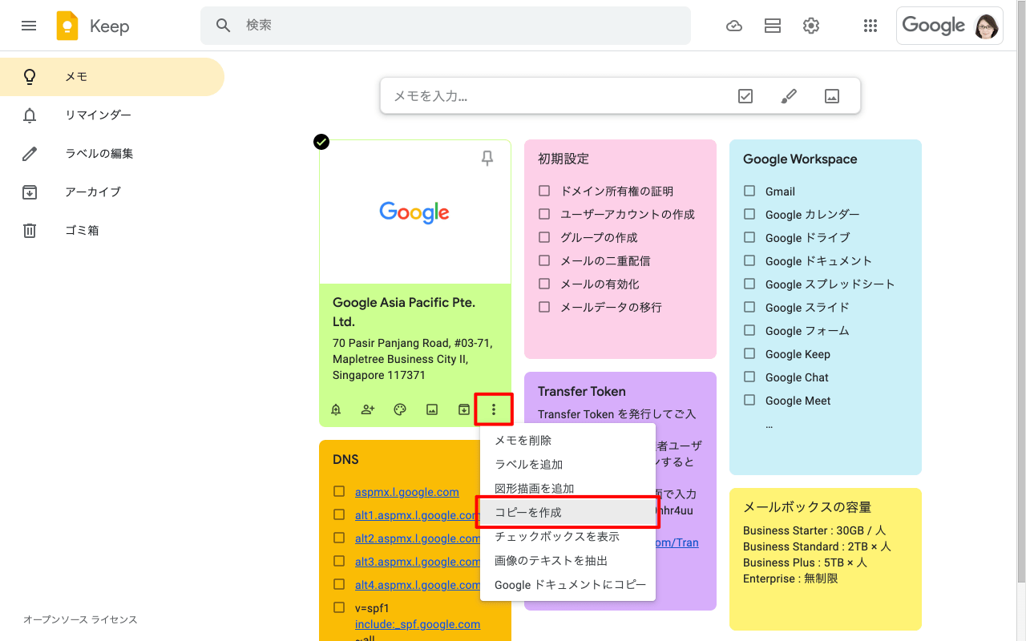
Task: Open ゴミ箱 in sidebar
Action: tap(112, 231)
